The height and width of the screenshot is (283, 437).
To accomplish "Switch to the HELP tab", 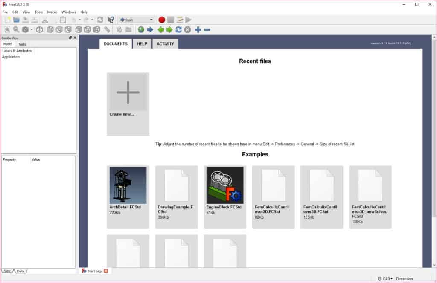I will tap(142, 44).
